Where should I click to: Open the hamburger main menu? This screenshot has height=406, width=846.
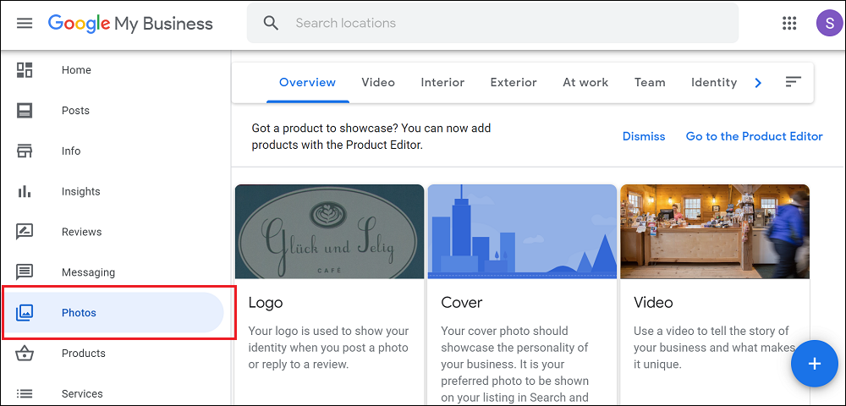pos(25,24)
